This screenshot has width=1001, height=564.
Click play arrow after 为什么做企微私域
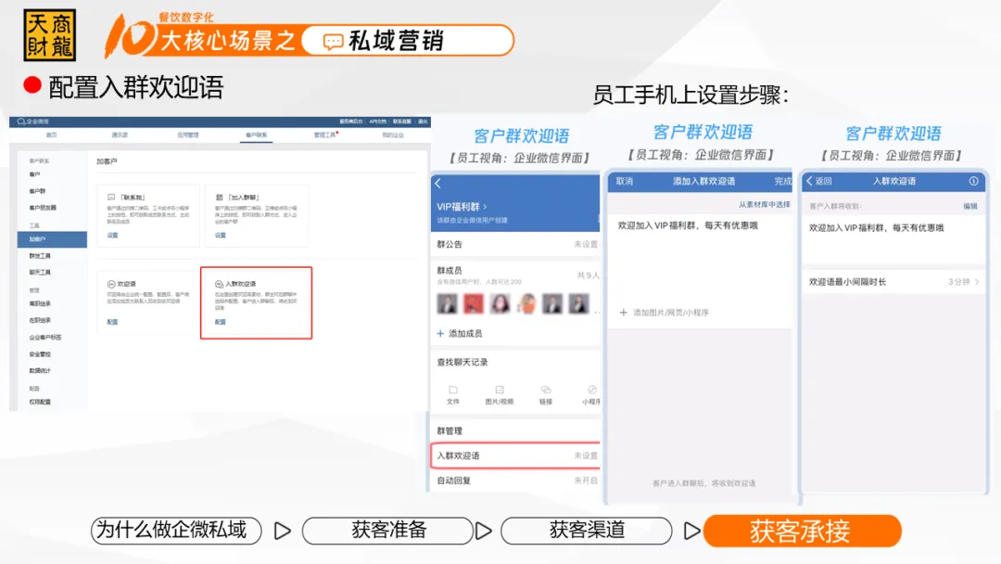tap(282, 531)
